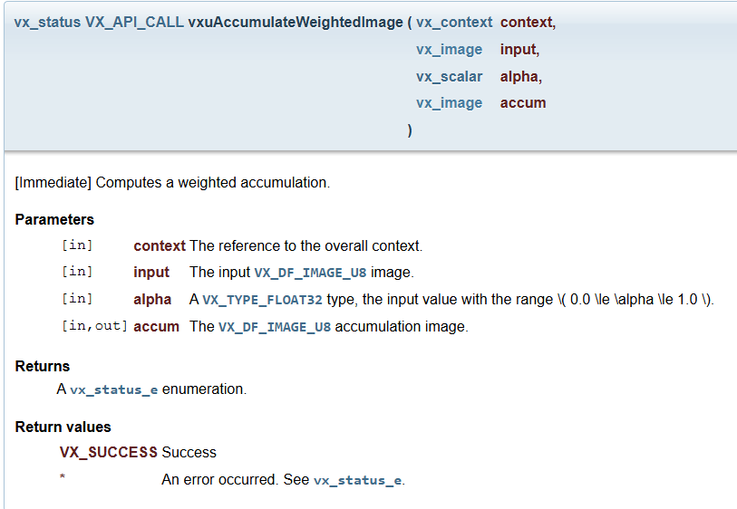
Task: Follow vx_status_e link under Returns
Action: point(114,389)
